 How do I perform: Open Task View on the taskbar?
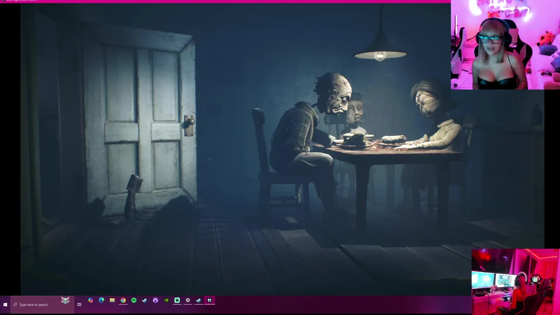pos(79,304)
